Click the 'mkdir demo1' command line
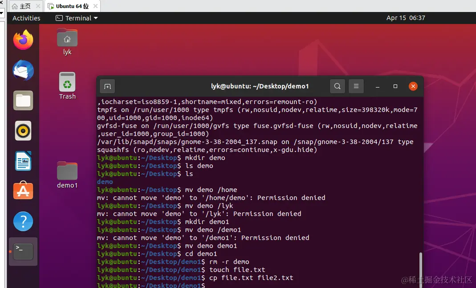The width and height of the screenshot is (476, 288). 163,222
